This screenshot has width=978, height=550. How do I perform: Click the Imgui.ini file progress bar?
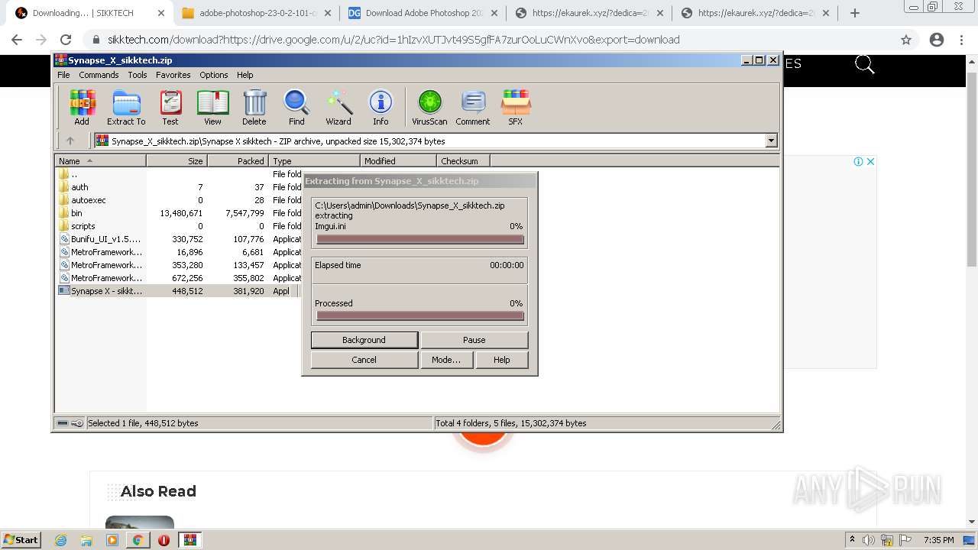[x=420, y=239]
